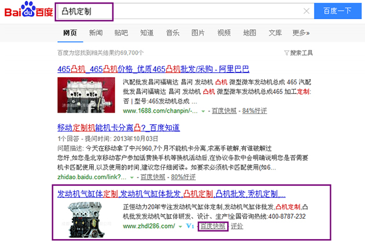Clear the search box with the X icon

point(306,11)
